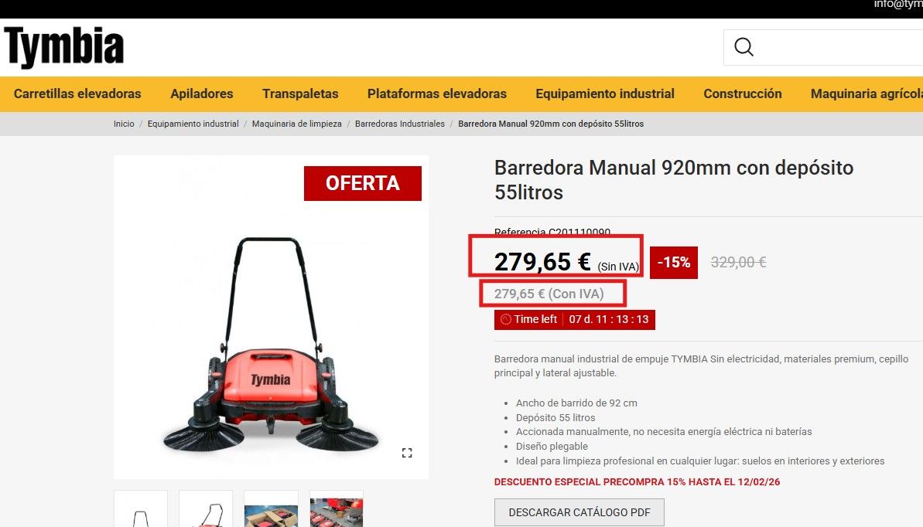Open Equipamiento industrial menu
Viewport: 923px width, 527px height.
(x=605, y=93)
